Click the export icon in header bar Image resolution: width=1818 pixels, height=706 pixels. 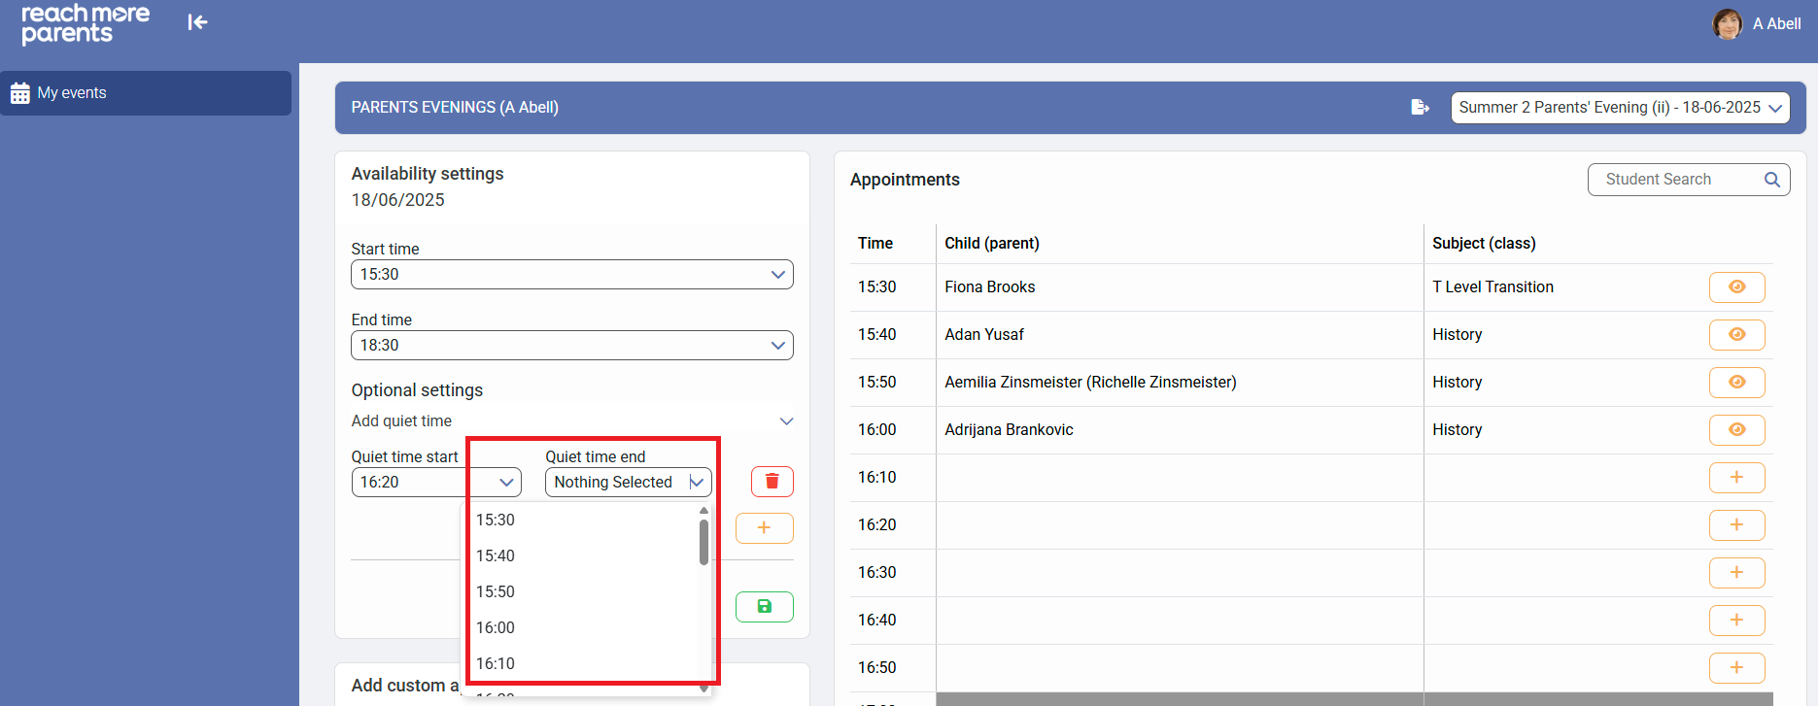coord(1420,107)
